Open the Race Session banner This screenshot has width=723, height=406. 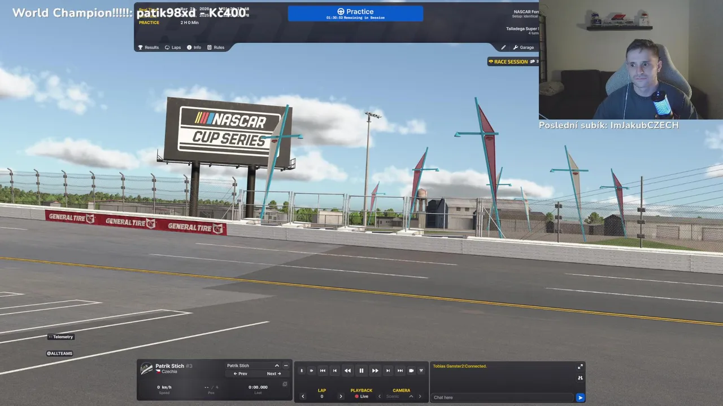tap(513, 61)
